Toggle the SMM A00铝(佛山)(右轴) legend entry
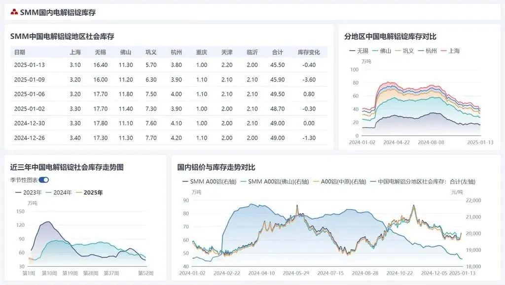 [x=275, y=181]
